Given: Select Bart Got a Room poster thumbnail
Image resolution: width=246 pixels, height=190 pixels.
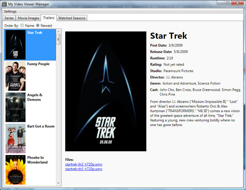Looking at the screenshot, I should point(16,138).
